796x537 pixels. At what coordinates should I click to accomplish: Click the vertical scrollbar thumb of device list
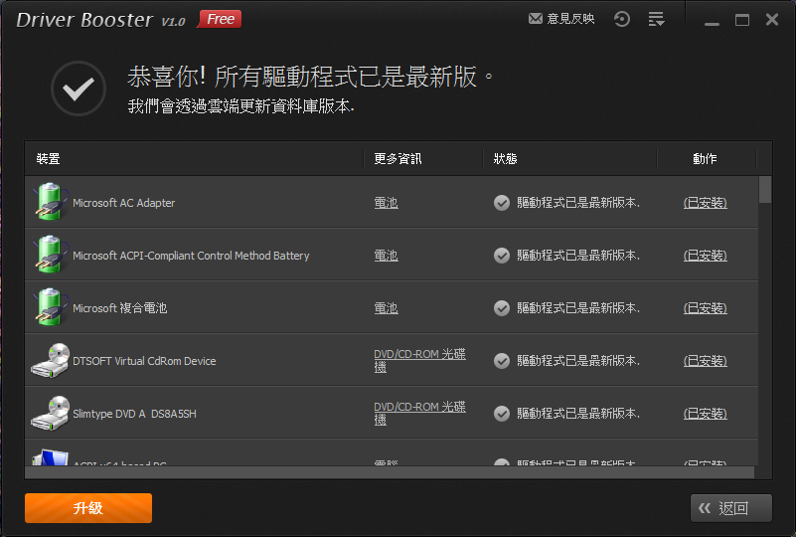(765, 190)
